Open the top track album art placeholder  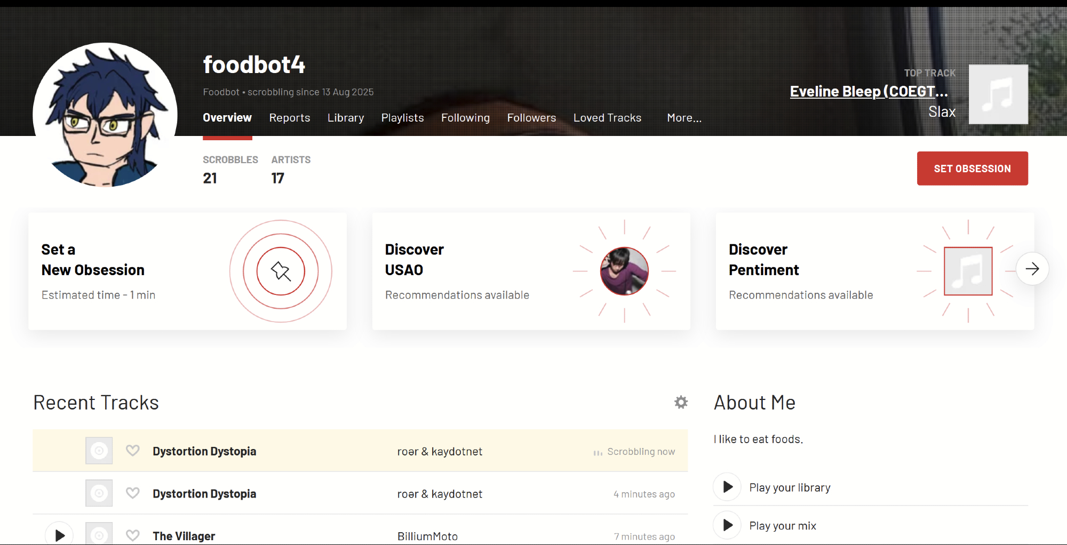click(x=998, y=94)
